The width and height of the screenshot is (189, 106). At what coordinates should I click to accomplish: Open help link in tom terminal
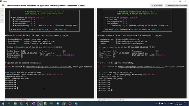[x=43, y=29]
